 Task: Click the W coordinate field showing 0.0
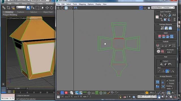pyautogui.click(x=85, y=97)
